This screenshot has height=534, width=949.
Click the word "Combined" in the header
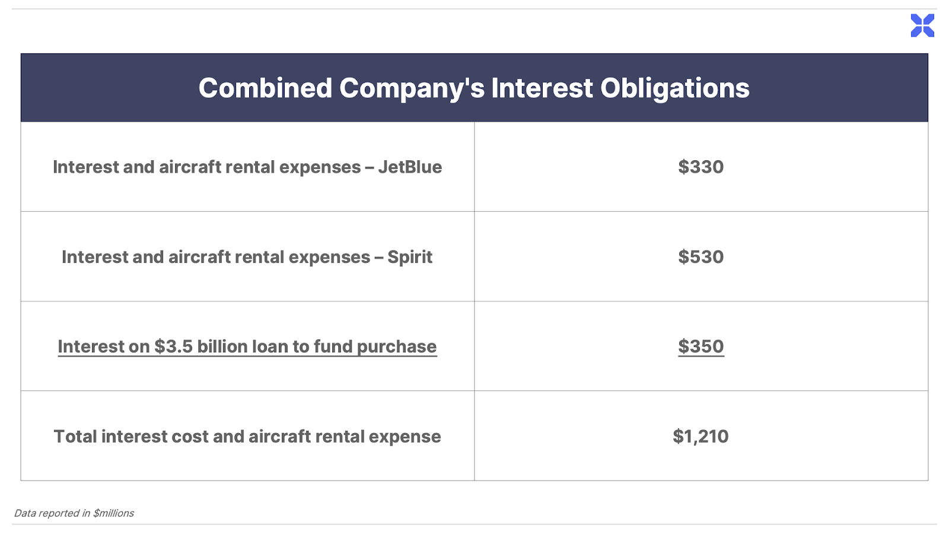point(265,88)
